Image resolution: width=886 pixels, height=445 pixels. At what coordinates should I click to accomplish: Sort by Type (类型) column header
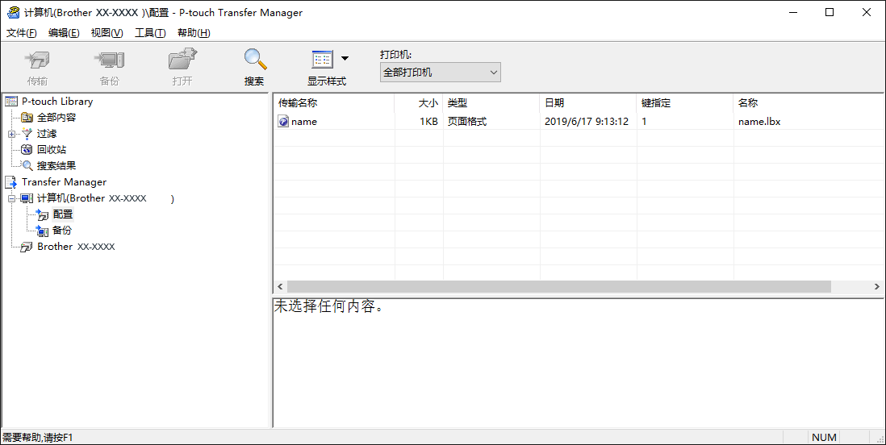pyautogui.click(x=491, y=102)
